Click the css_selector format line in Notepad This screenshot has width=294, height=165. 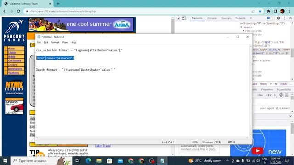[x=79, y=50]
